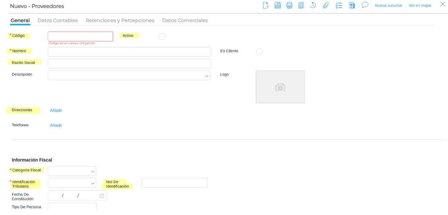The width and height of the screenshot is (448, 215).
Task: Save the supplier with the floppy disk icon
Action: (x=278, y=5)
